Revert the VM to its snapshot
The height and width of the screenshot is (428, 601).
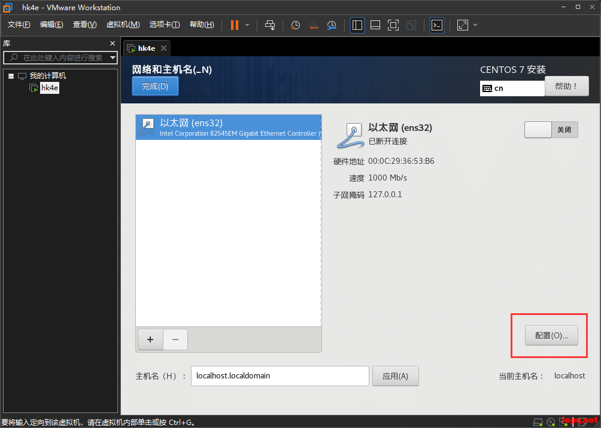click(314, 25)
